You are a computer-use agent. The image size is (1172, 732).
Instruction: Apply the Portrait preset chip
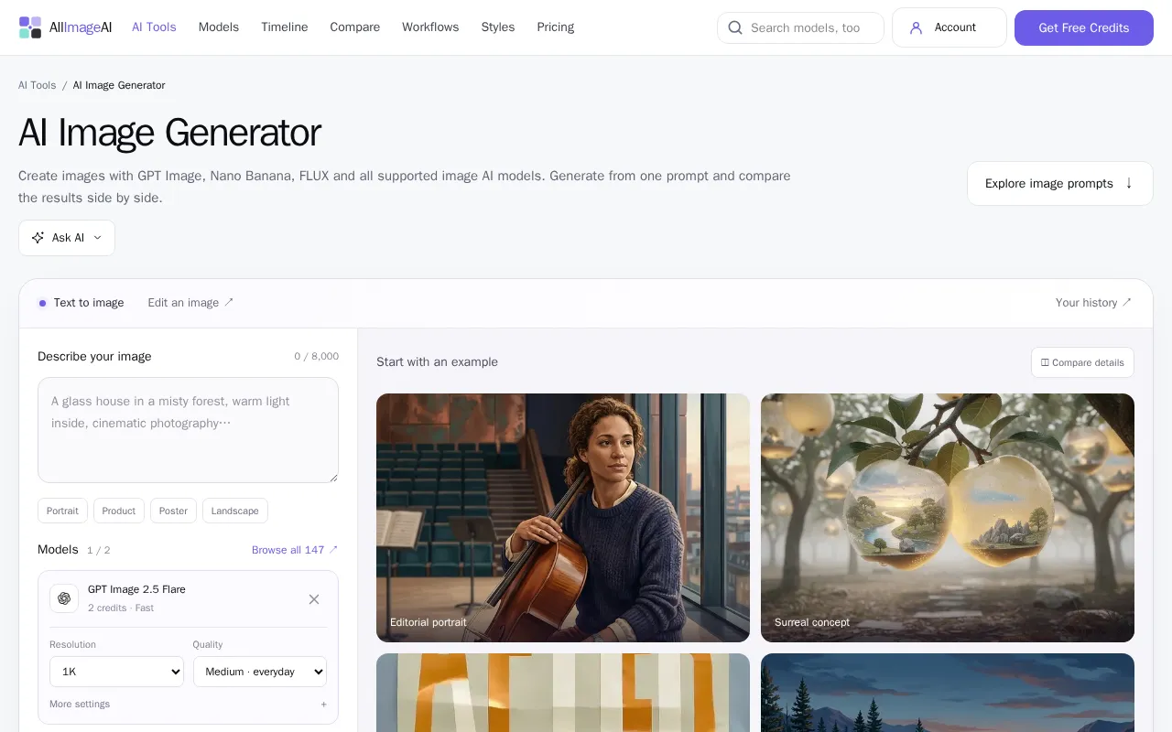[63, 511]
